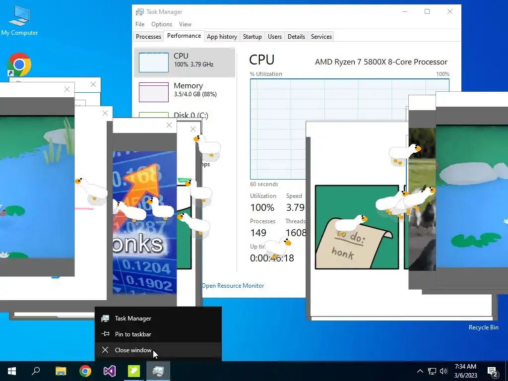Image resolution: width=508 pixels, height=381 pixels.
Task: Select the Disk 0 (C:) performance item
Action: pos(185,115)
